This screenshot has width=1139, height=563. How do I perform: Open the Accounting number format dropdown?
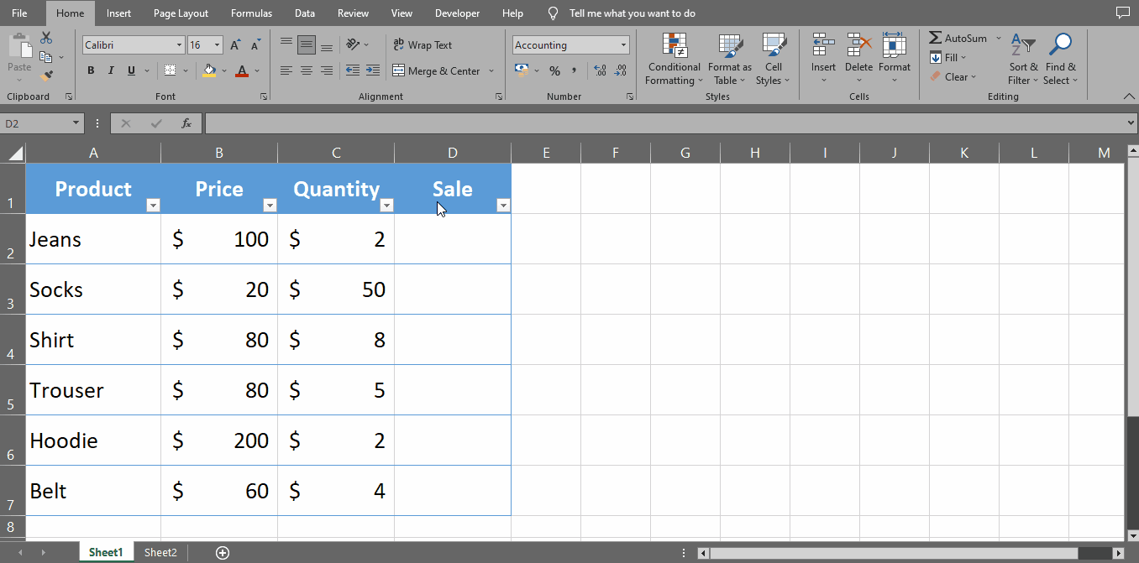622,44
